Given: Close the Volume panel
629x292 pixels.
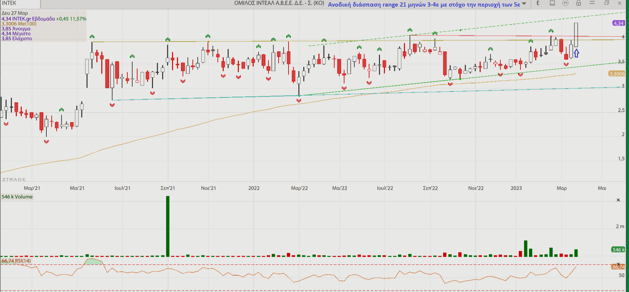Looking at the screenshot, I should [x=618, y=200].
